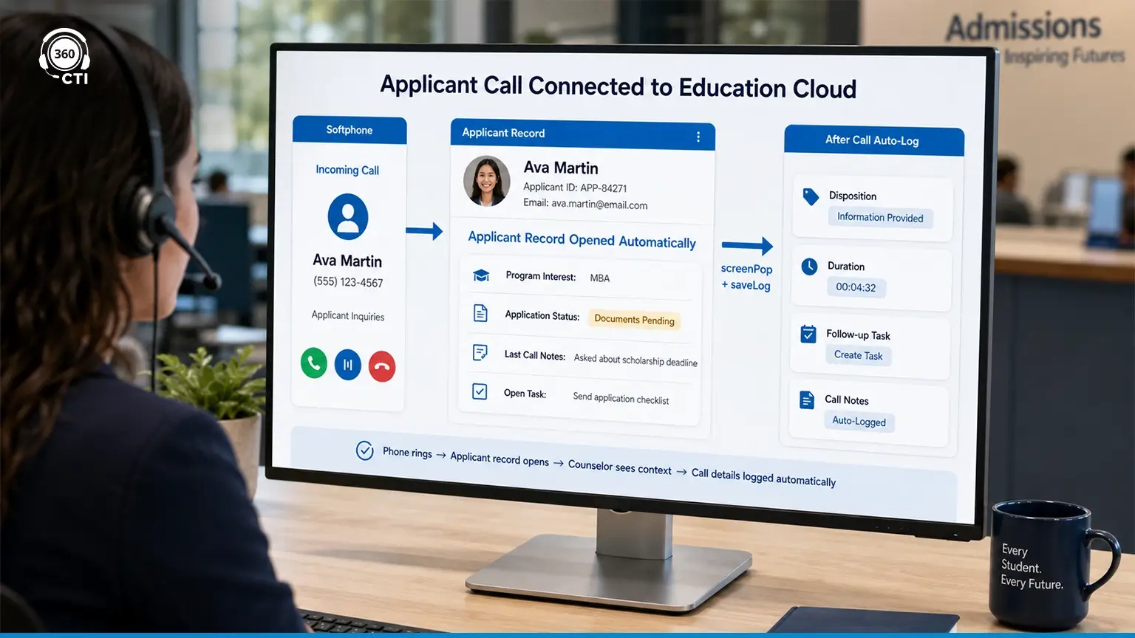The height and width of the screenshot is (638, 1135).
Task: Open the Applicant Record three-dot menu
Action: tap(698, 137)
